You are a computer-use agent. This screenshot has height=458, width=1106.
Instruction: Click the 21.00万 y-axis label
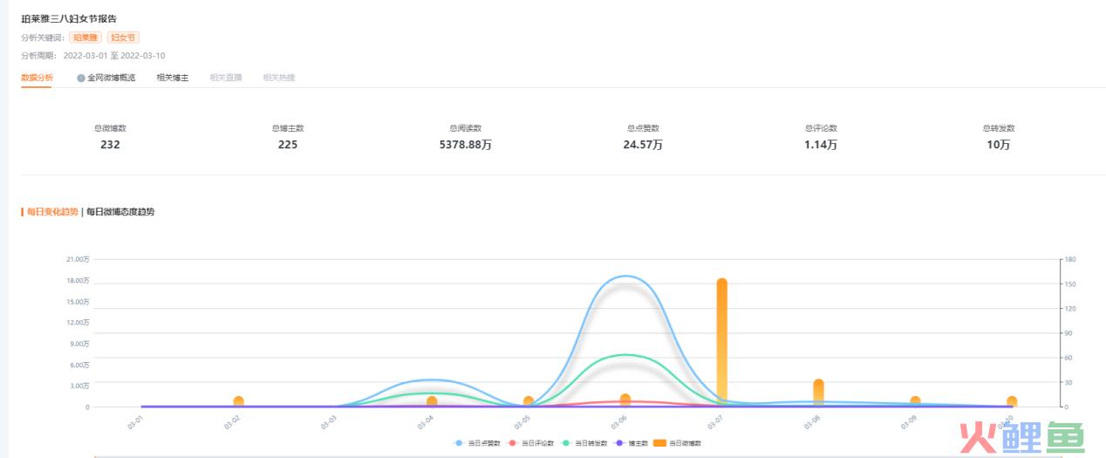point(78,259)
